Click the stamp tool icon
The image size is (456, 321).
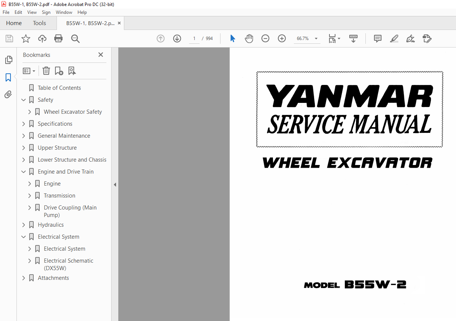[x=427, y=39]
